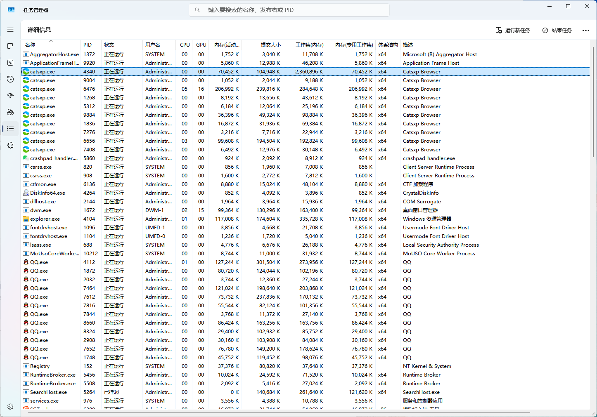Image resolution: width=597 pixels, height=417 pixels.
Task: Click the catsxp.exe icon for PID 4340
Action: pos(26,71)
